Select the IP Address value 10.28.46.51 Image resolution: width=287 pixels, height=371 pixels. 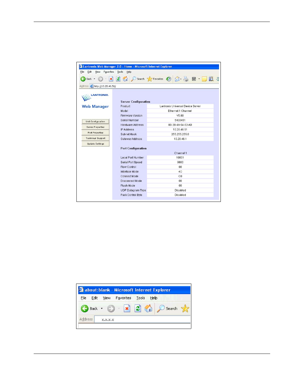point(180,130)
